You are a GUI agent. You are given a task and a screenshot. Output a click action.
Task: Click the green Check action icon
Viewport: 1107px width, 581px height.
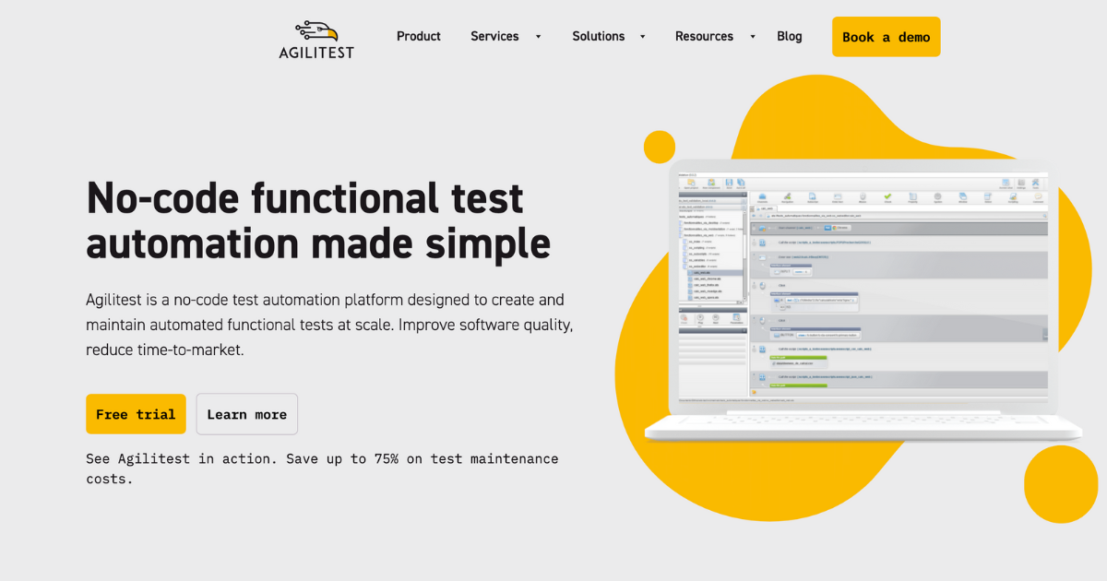pos(887,196)
